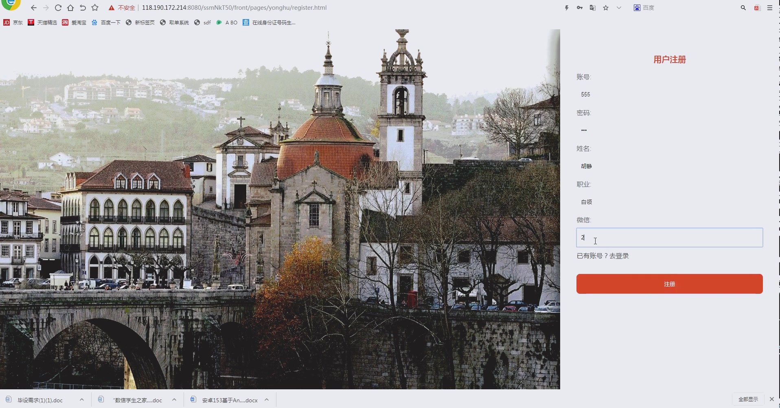Open the browser hamburger menu
This screenshot has width=780, height=408.
(770, 8)
